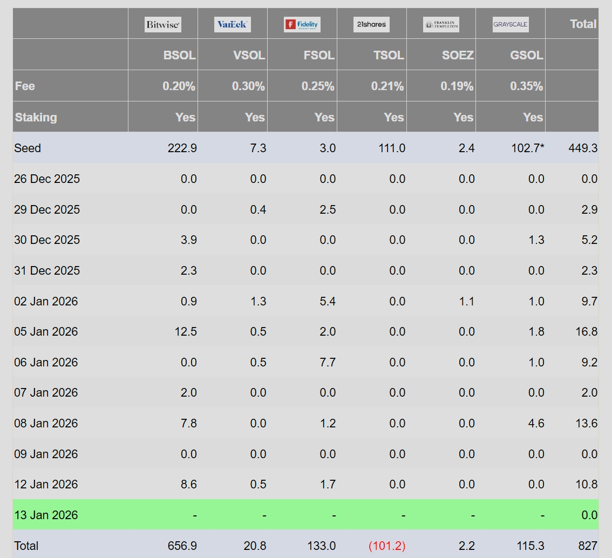Click the Fidelity logo

[x=302, y=25]
